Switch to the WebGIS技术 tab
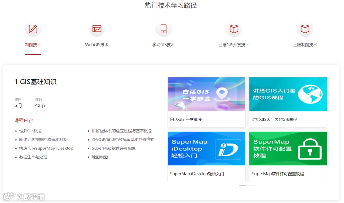Screen dimensions: 344x203 (97, 45)
